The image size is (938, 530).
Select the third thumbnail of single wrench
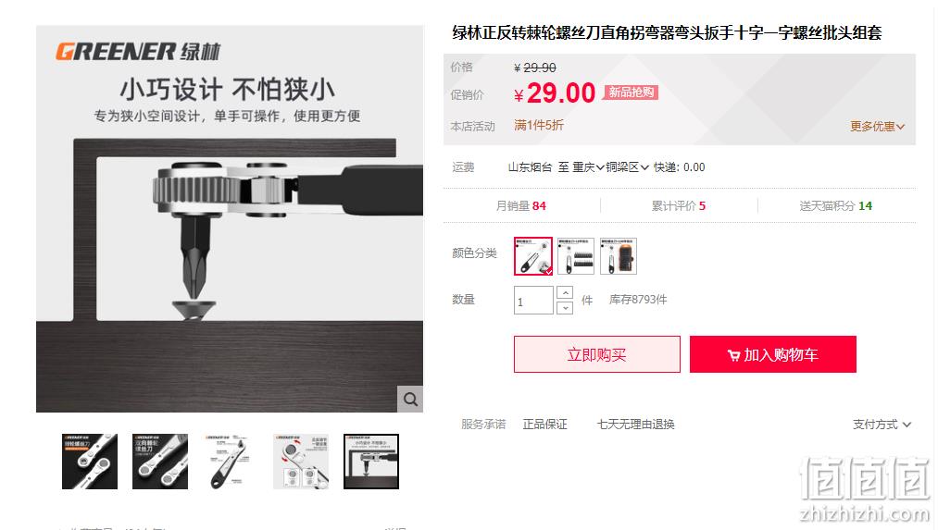pyautogui.click(x=231, y=462)
